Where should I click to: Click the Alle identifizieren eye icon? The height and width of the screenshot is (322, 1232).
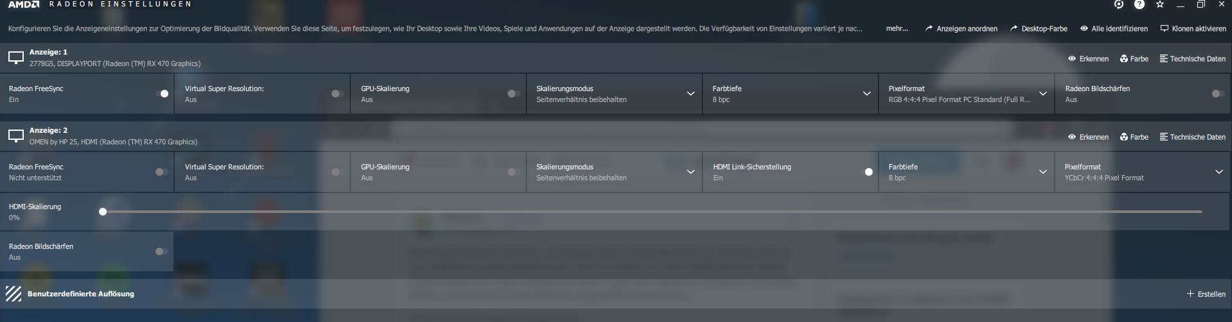pyautogui.click(x=1084, y=28)
